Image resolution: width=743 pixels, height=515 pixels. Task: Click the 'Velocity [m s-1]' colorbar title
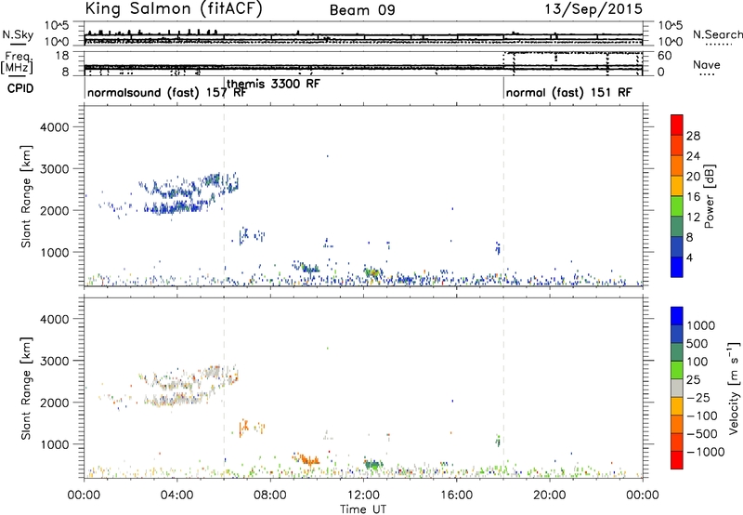point(734,388)
